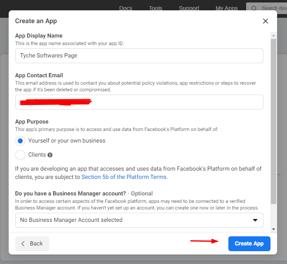Screen dimensions: 287x264
Task: Select the Clients radio button
Action: click(x=20, y=155)
